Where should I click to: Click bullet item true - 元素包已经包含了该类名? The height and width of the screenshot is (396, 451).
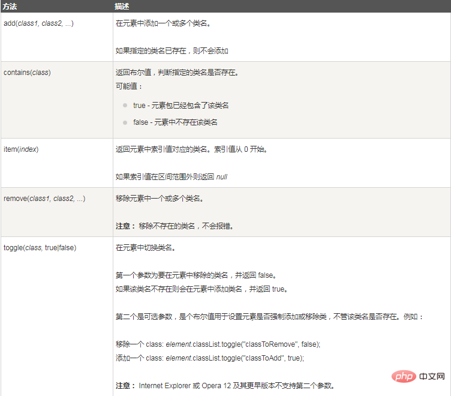click(181, 106)
